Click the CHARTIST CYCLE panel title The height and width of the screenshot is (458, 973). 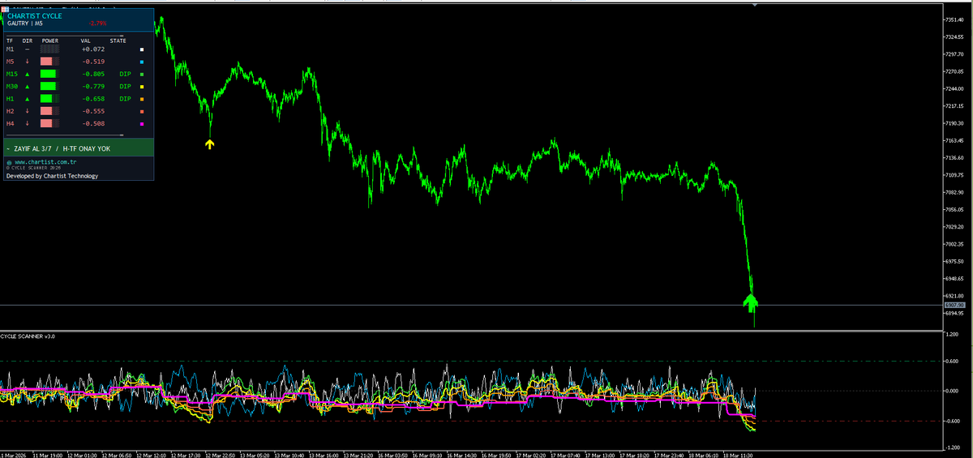[x=34, y=15]
